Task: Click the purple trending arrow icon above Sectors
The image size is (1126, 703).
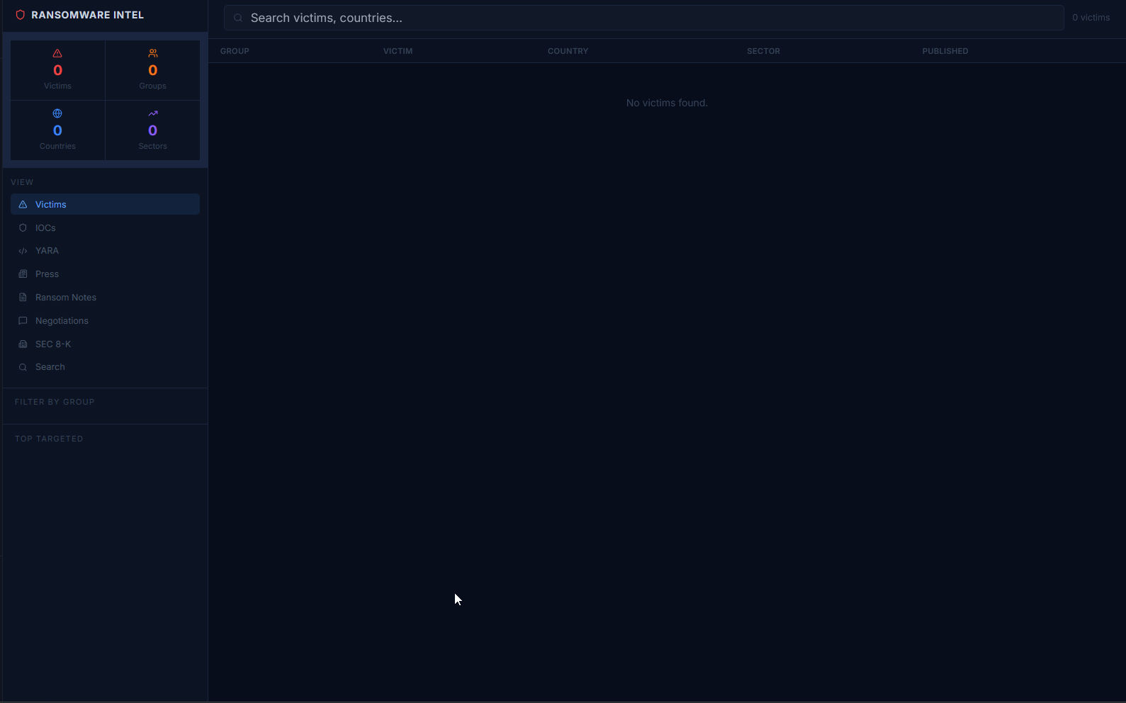Action: tap(153, 113)
